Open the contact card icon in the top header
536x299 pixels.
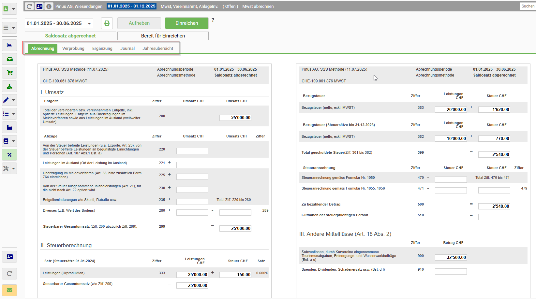[x=39, y=6]
